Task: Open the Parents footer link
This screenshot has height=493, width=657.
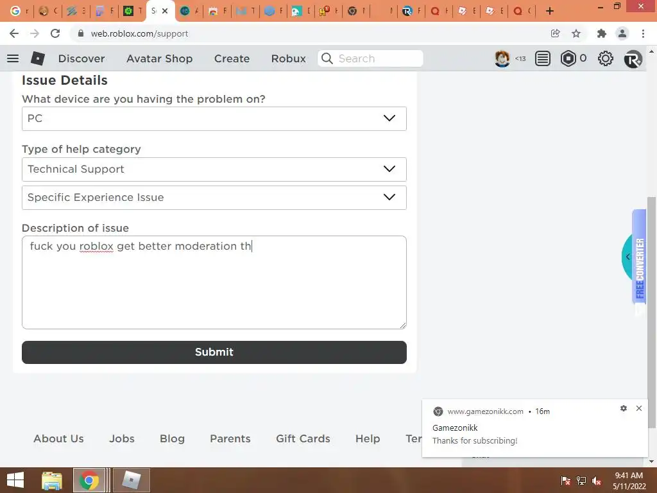Action: (230, 438)
